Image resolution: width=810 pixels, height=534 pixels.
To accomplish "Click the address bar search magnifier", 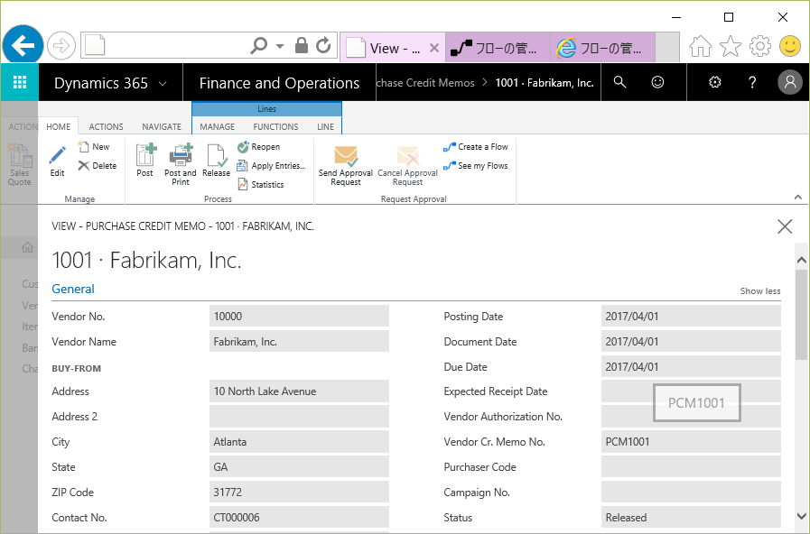I will tap(259, 45).
